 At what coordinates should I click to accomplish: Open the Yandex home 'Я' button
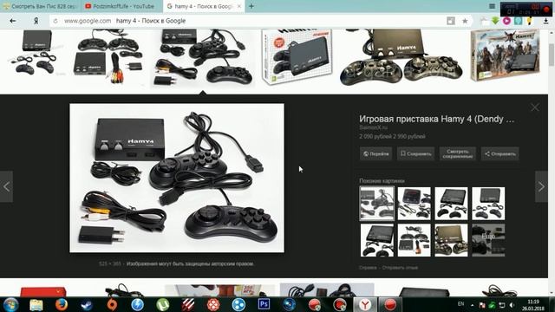(x=36, y=21)
